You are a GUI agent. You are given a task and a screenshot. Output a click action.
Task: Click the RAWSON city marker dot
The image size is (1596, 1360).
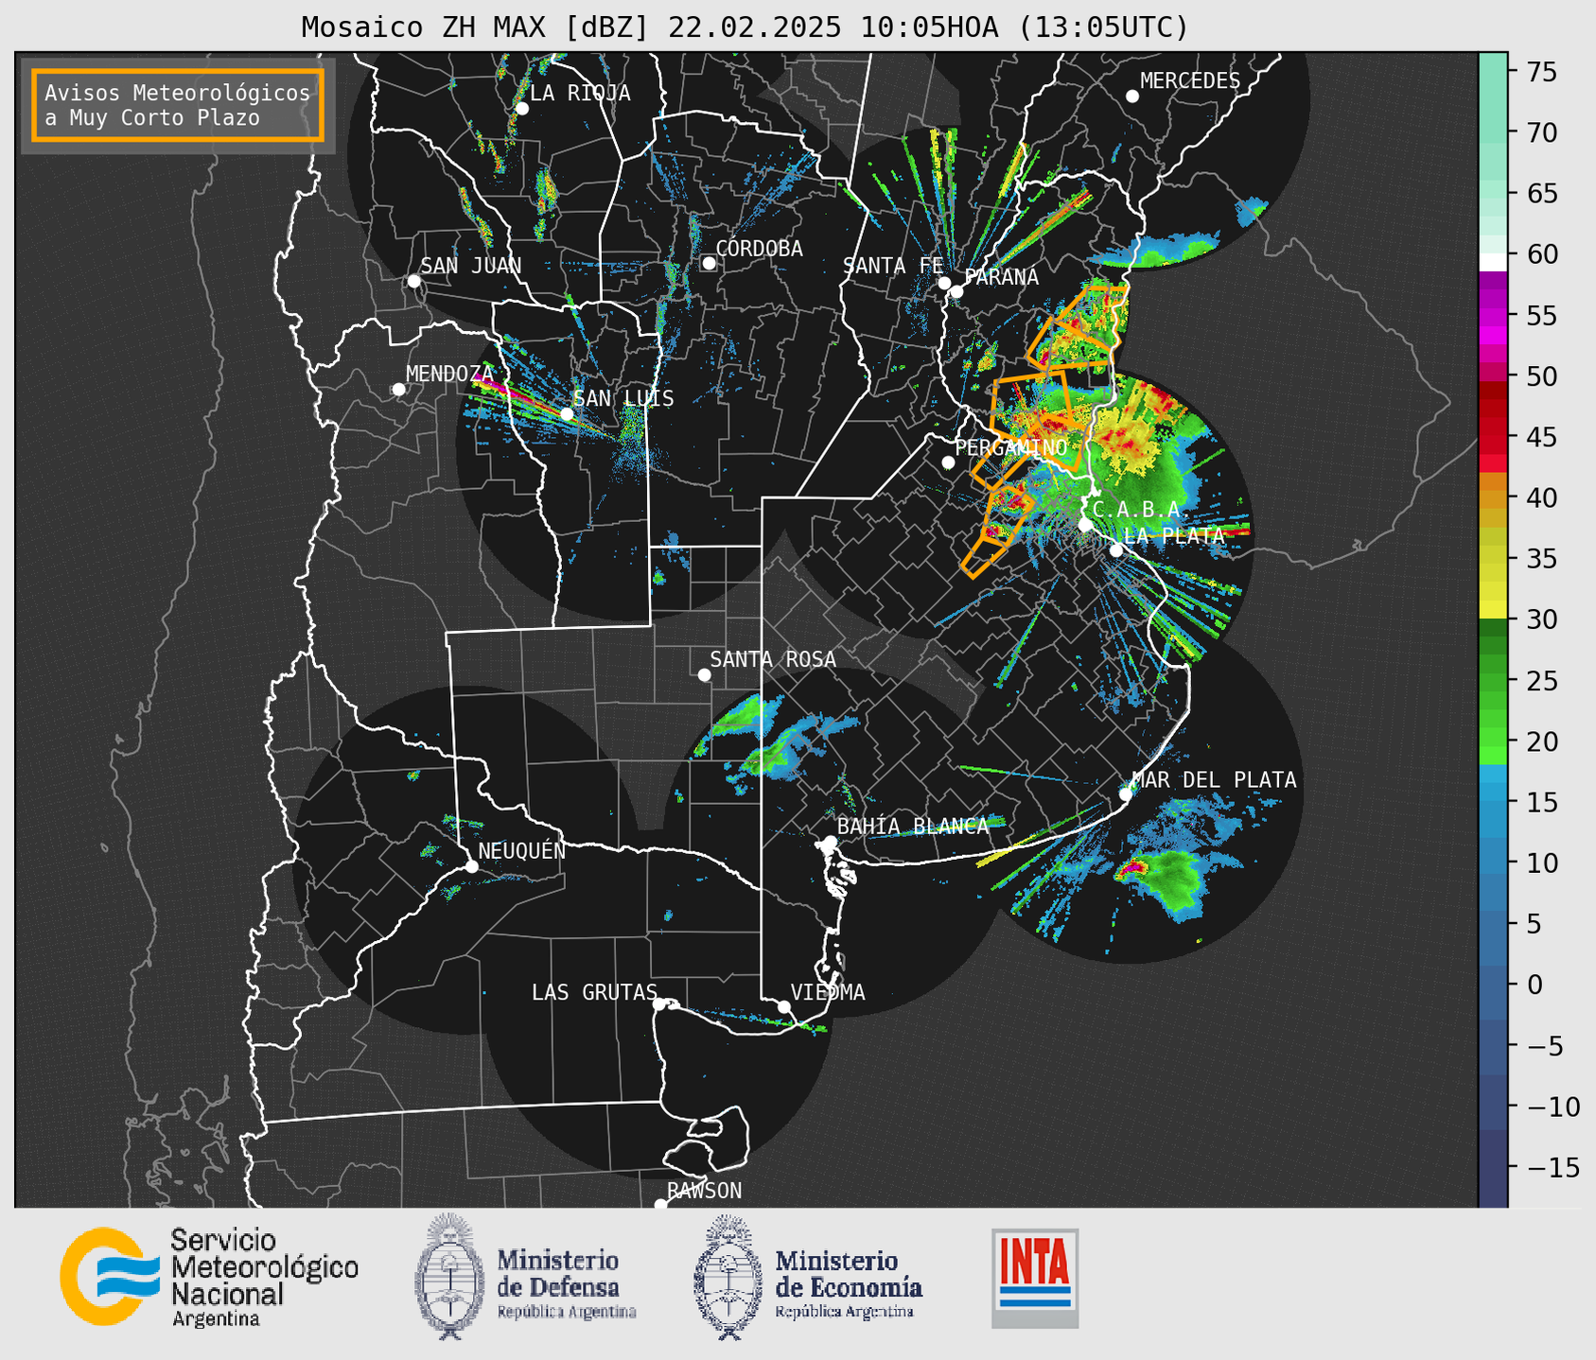tap(660, 1204)
